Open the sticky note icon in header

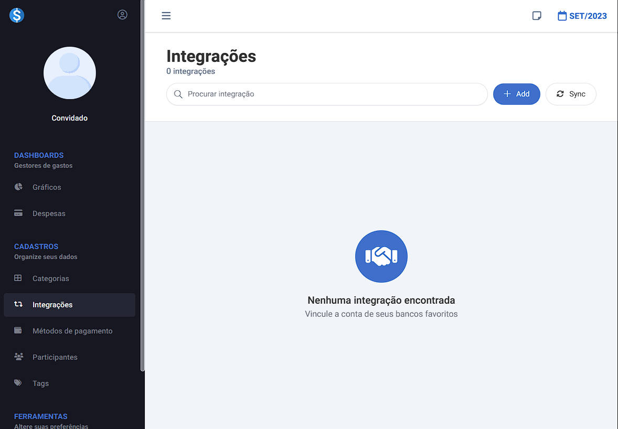pyautogui.click(x=537, y=16)
